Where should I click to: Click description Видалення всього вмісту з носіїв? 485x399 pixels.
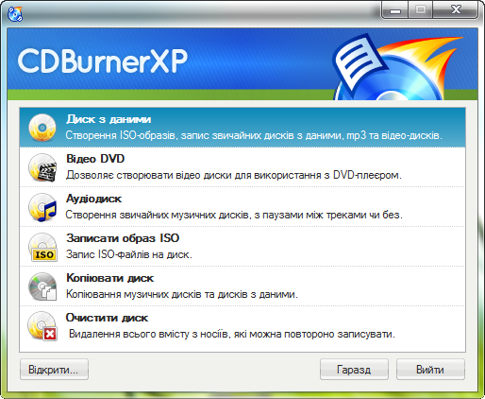(232, 334)
